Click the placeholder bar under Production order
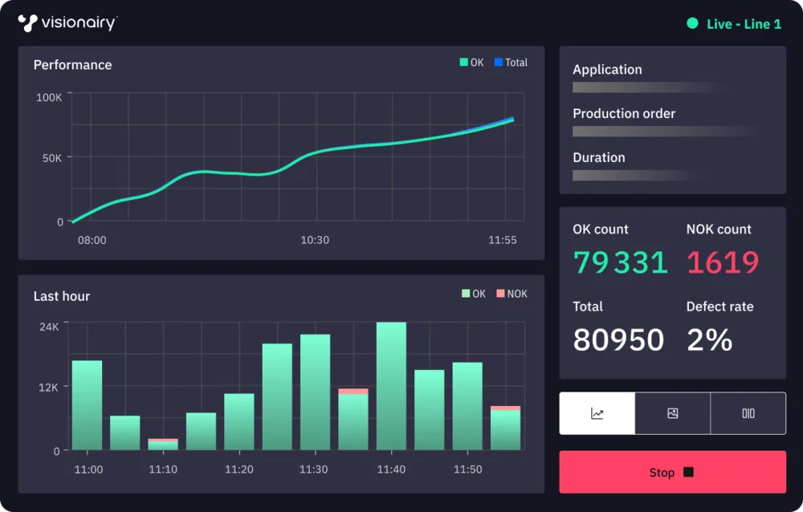The height and width of the screenshot is (512, 803). tap(666, 132)
